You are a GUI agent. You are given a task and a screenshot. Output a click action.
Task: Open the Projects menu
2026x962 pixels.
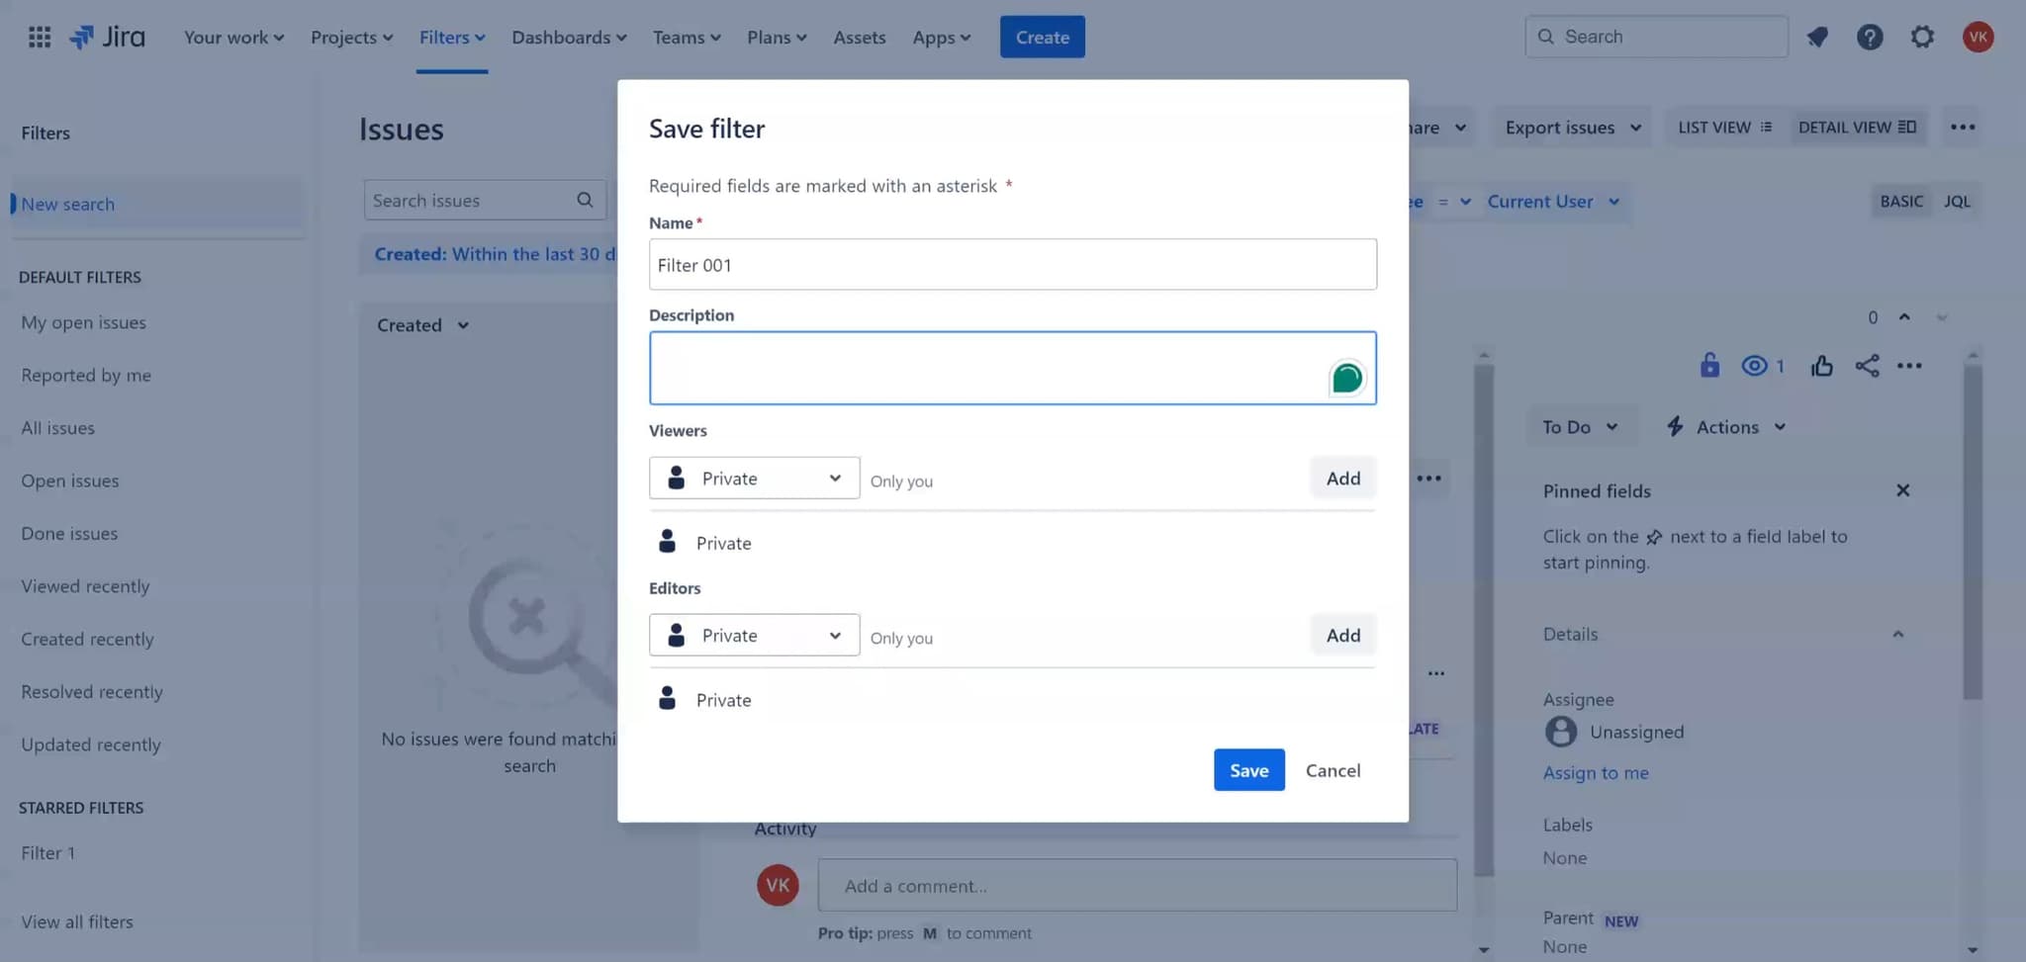point(351,38)
